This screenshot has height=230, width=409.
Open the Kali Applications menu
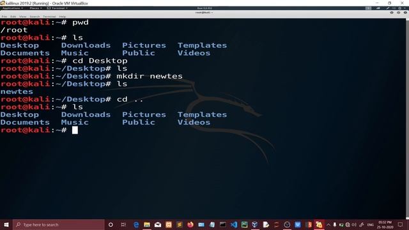pos(13,8)
